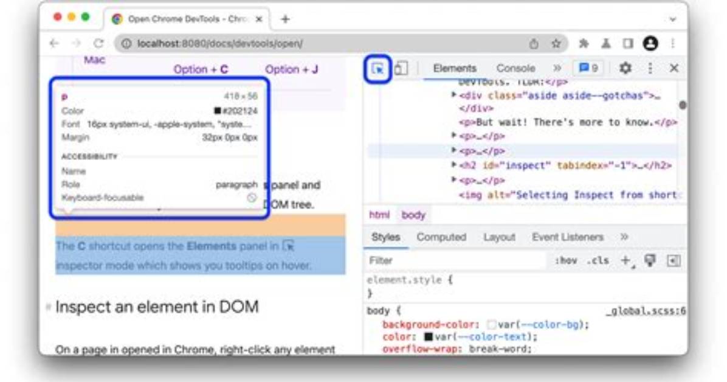Expand the p node under 'But wait!'
Screen dimensions: 727x382
454,136
